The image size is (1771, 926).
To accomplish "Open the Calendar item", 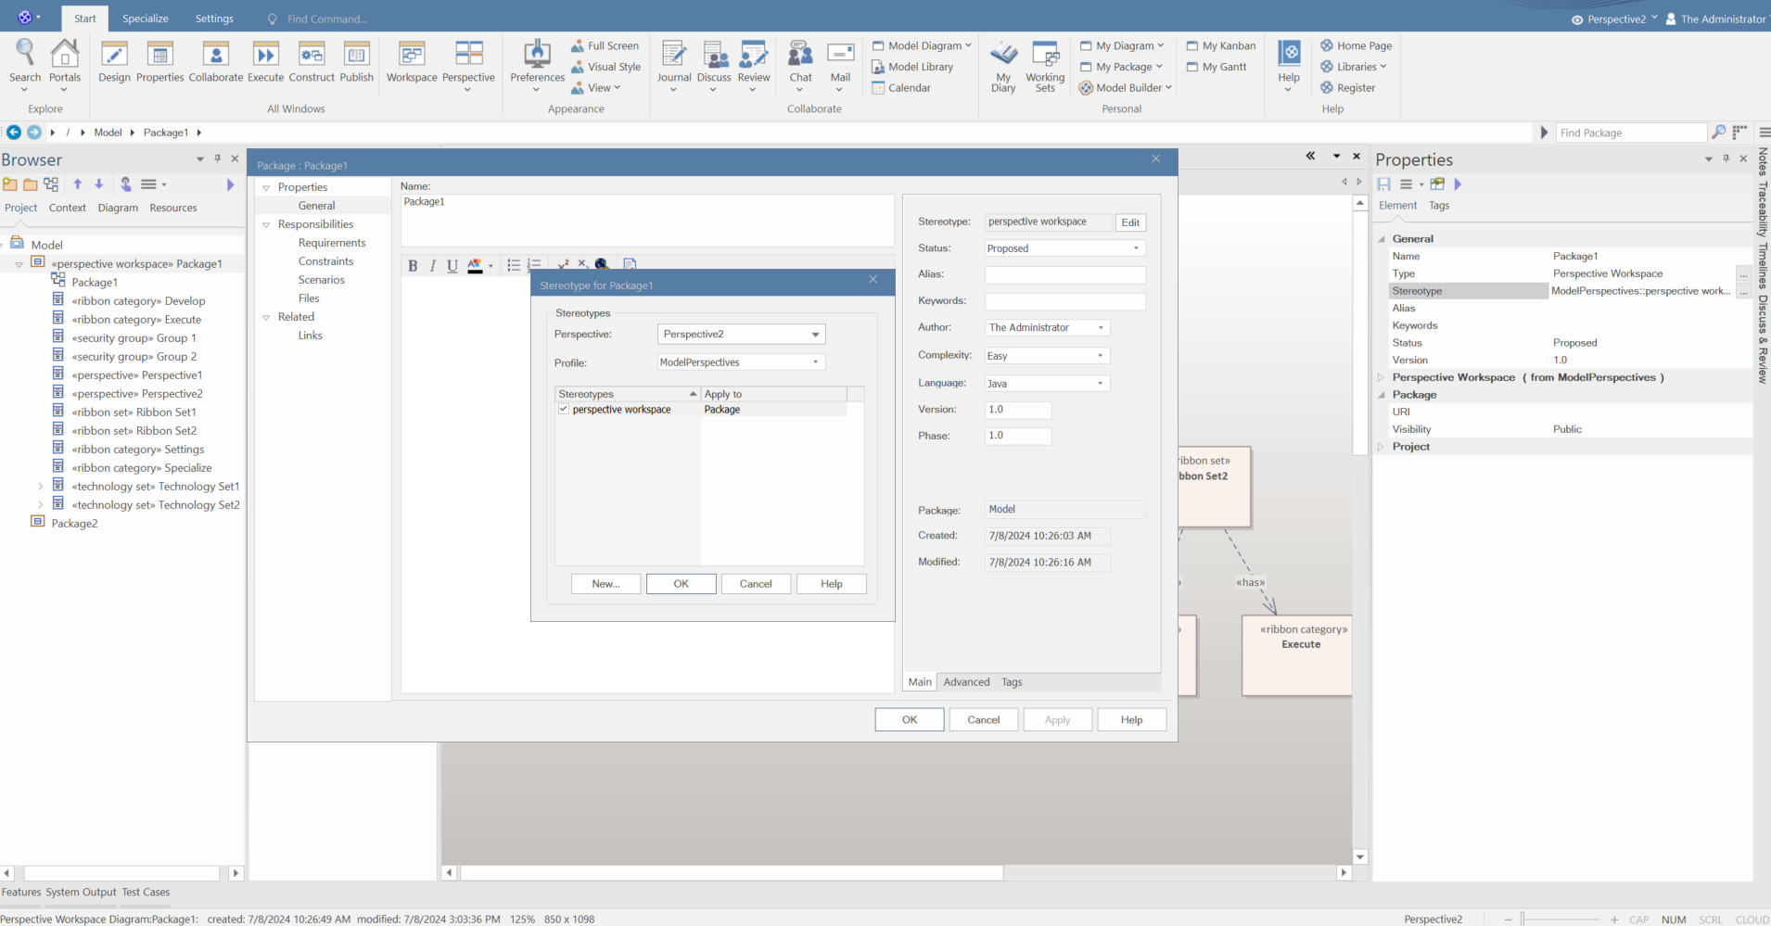I will point(901,88).
